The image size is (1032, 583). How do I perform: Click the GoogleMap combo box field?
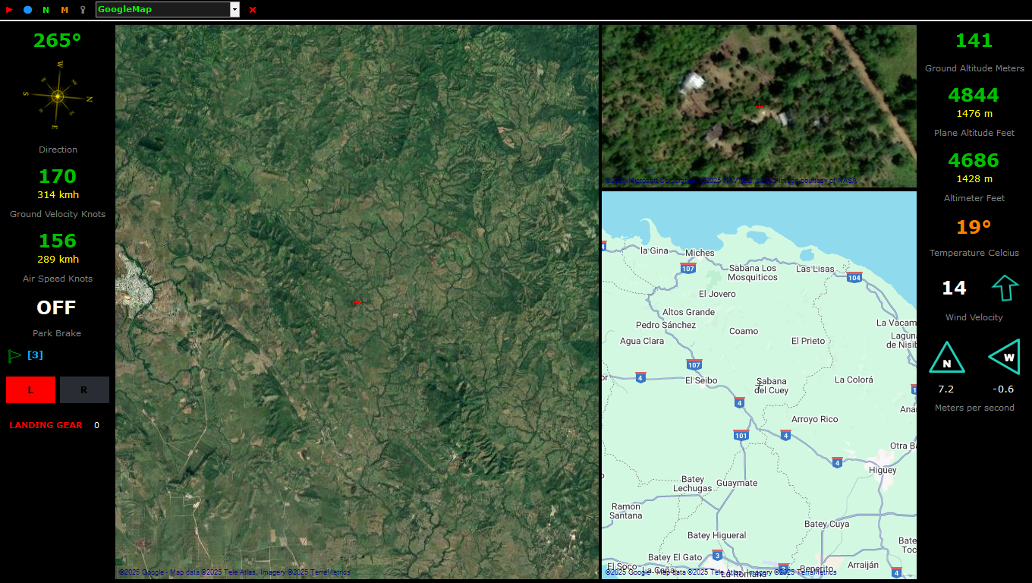(162, 10)
